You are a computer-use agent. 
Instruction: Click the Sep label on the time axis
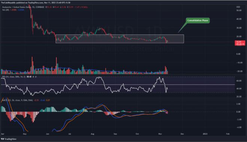point(115,134)
